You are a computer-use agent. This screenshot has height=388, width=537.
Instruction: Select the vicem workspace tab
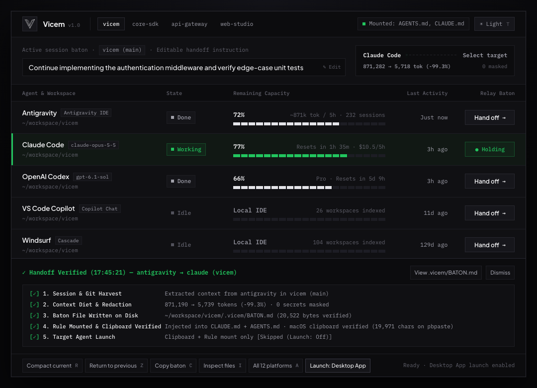[111, 24]
